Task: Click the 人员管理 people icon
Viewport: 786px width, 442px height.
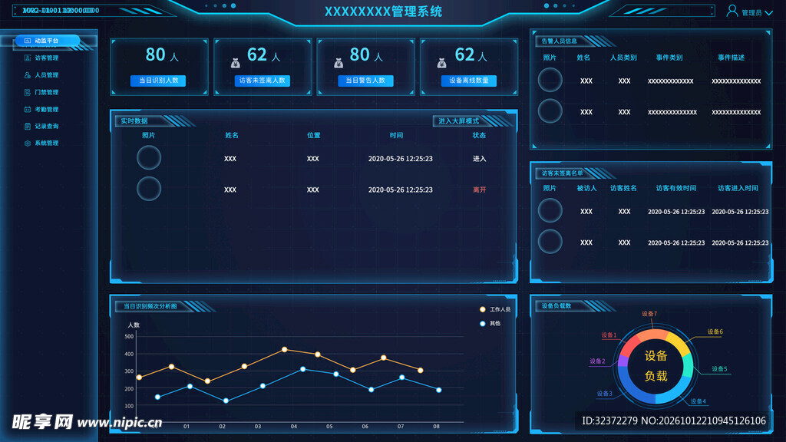Action: pos(28,75)
